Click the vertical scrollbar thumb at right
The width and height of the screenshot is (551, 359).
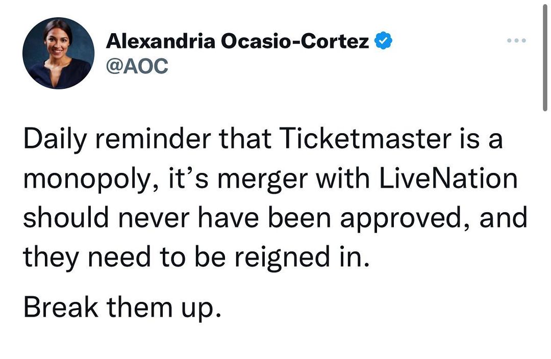point(545,56)
